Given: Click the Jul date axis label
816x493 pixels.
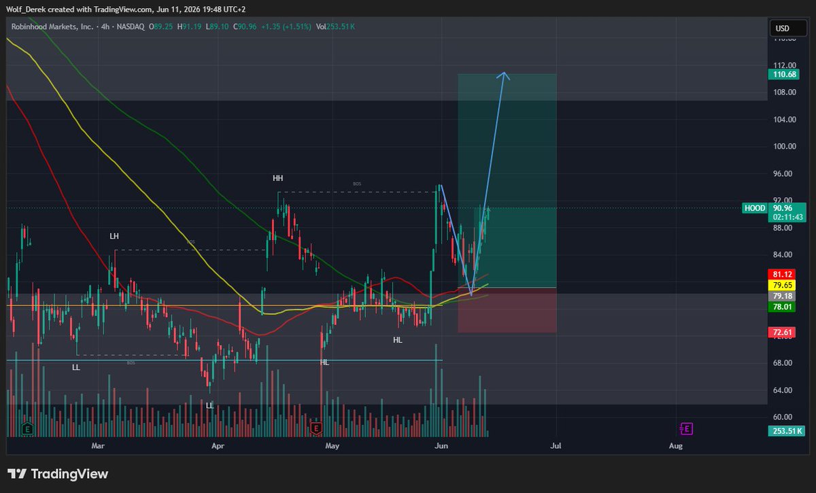Looking at the screenshot, I should [x=555, y=446].
